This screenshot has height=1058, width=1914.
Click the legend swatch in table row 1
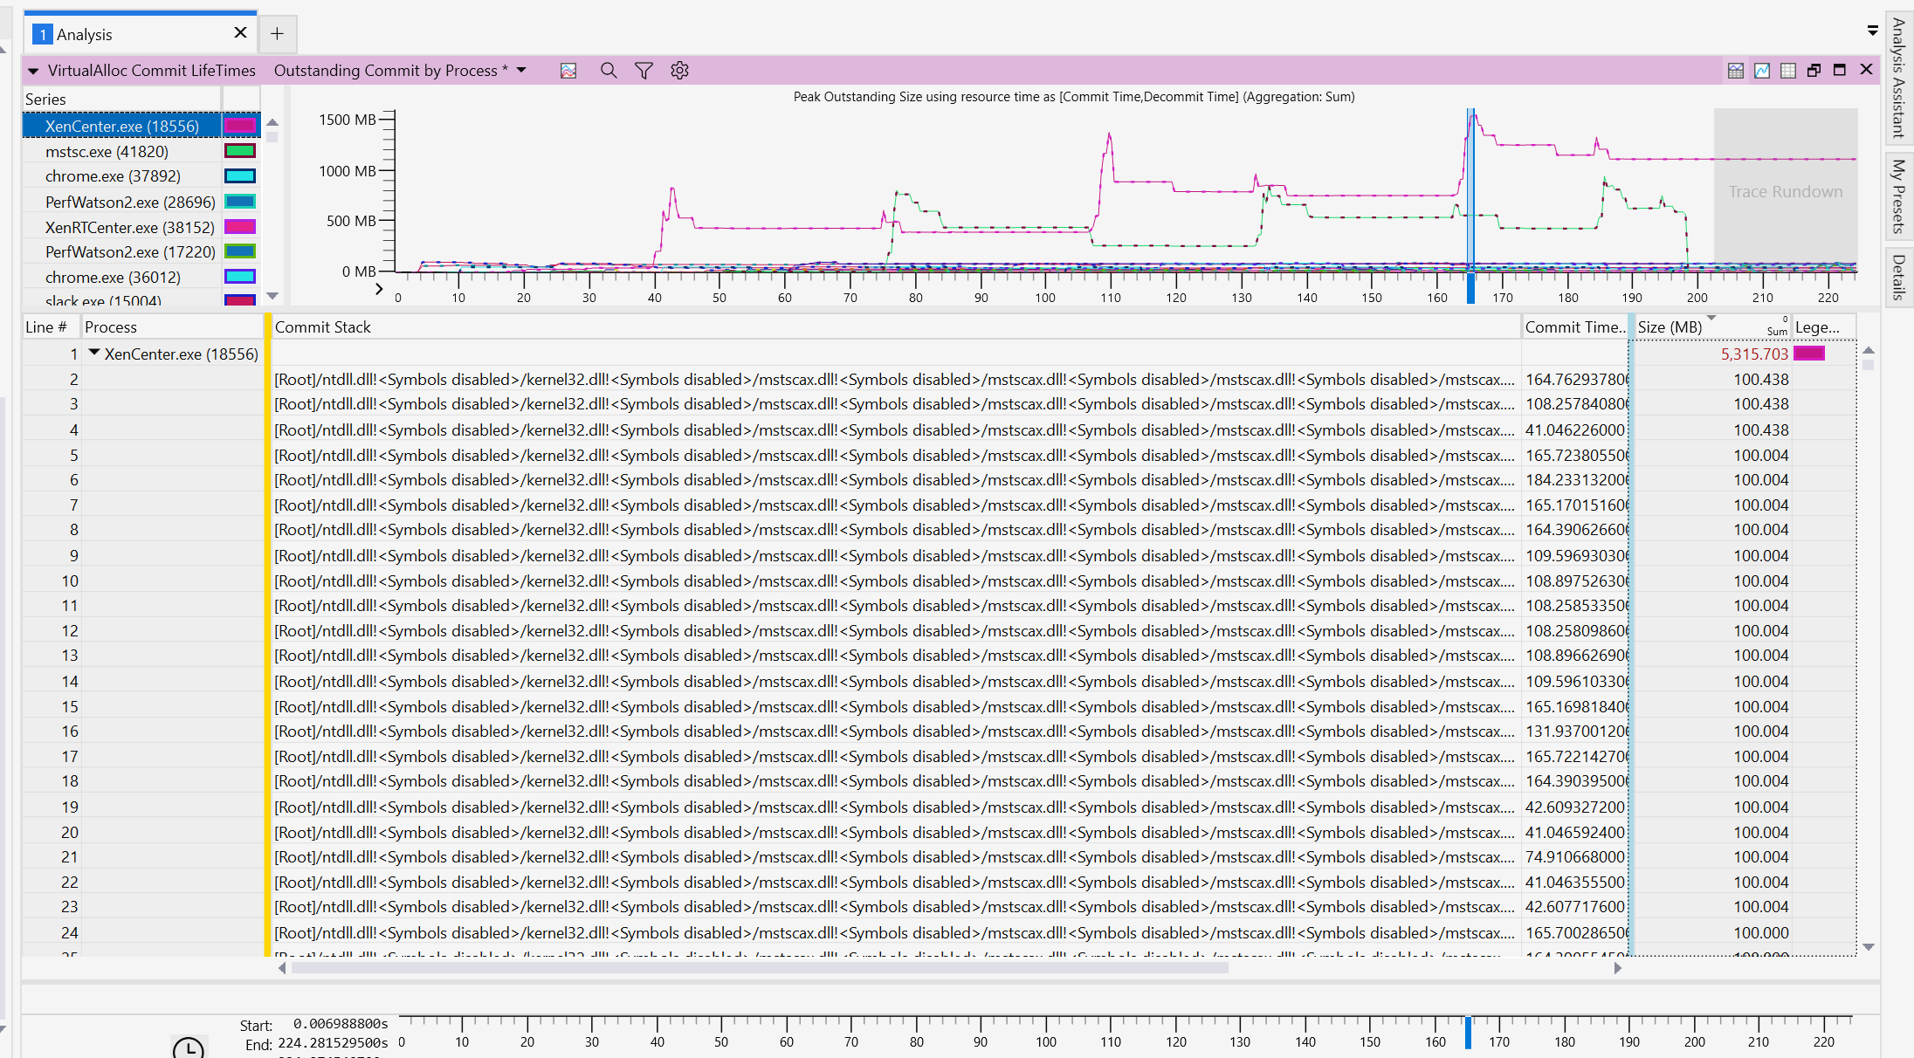click(1809, 354)
